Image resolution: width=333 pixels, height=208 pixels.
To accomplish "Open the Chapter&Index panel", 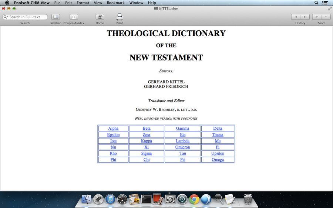I will tap(74, 17).
